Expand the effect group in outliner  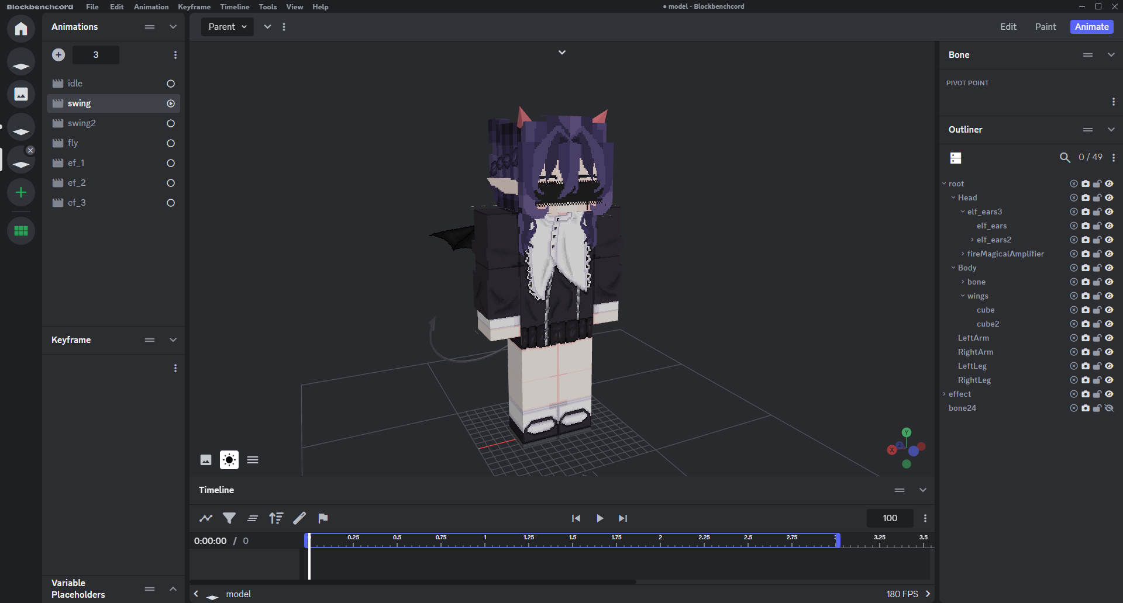tap(944, 394)
